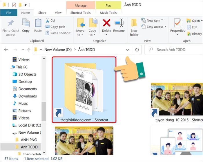Go back with the left arrow
This screenshot has height=162, width=203.
coord(6,49)
